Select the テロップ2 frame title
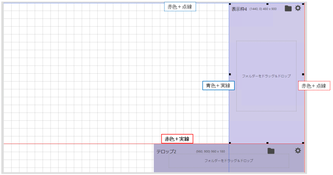333x175 pixels. (166, 152)
